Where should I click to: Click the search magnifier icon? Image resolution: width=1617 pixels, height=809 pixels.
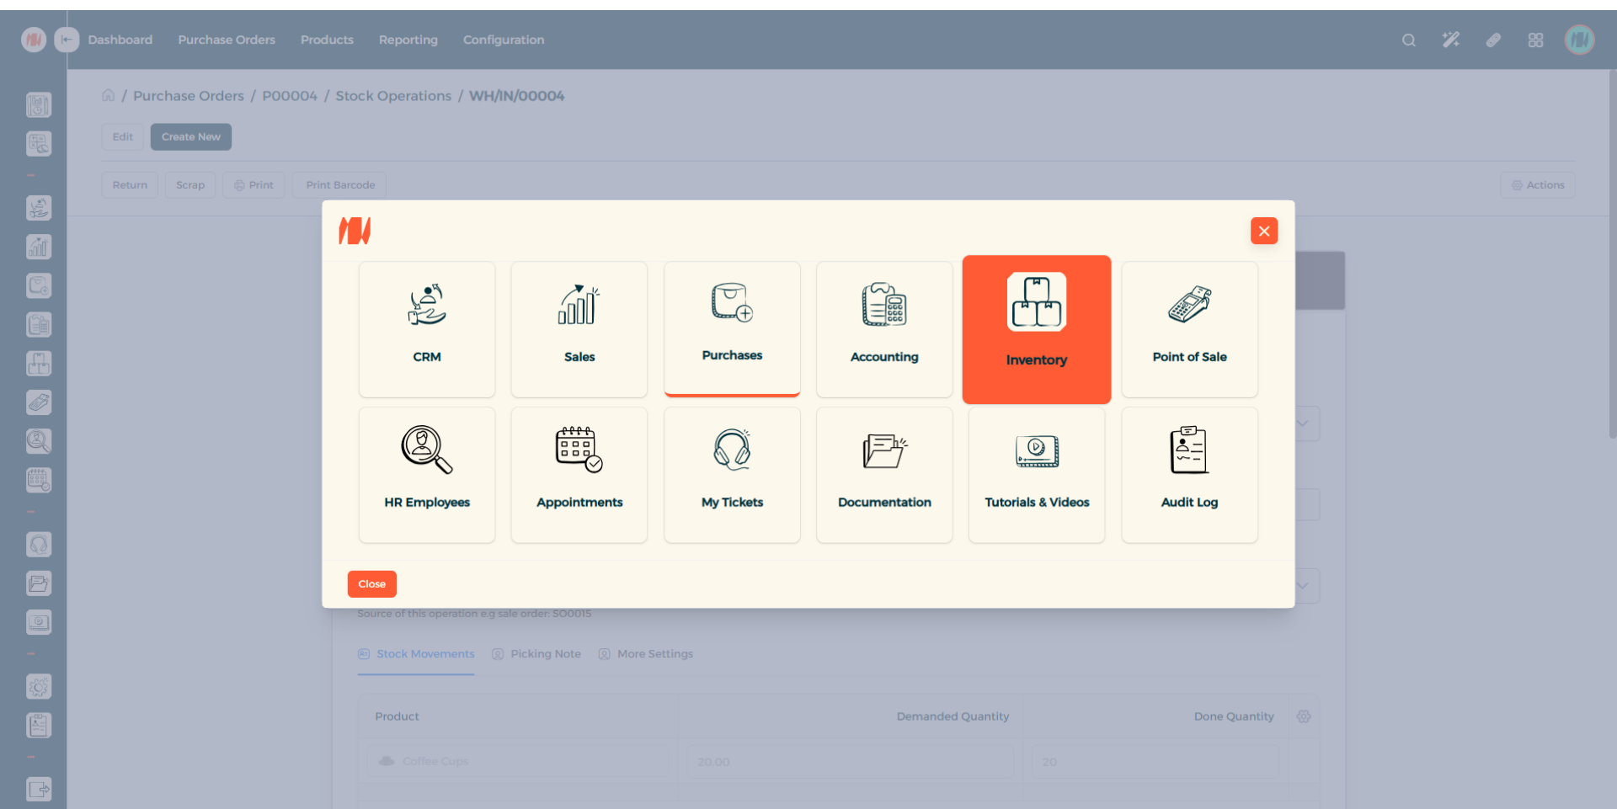pos(1408,40)
